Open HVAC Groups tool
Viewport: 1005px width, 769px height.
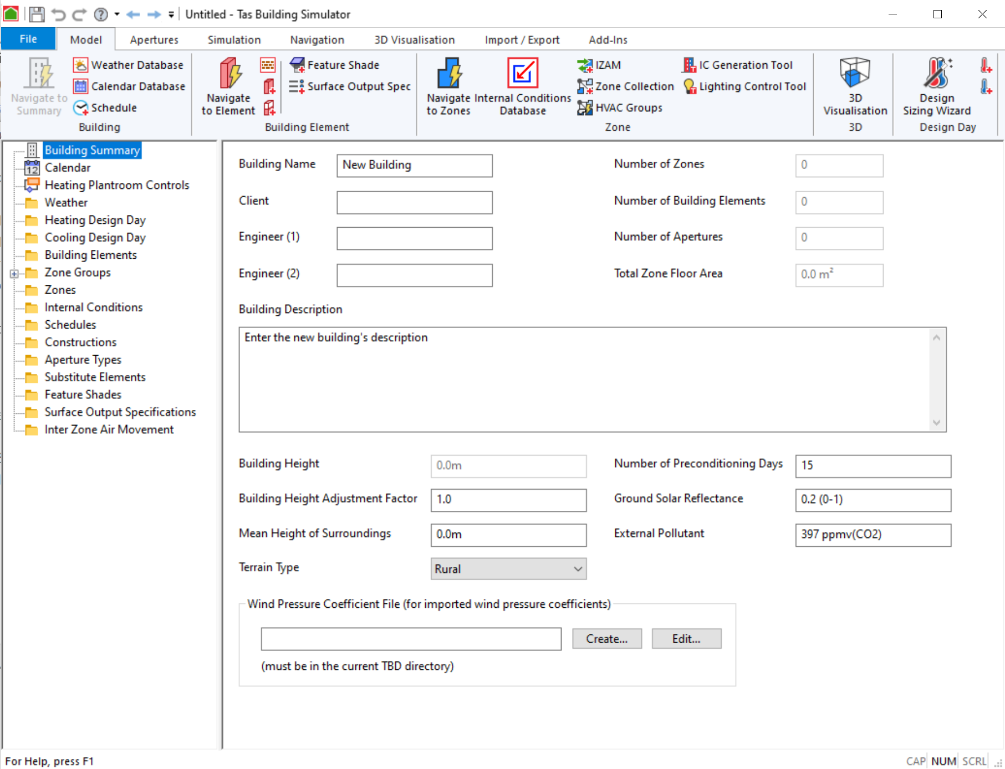coord(620,107)
